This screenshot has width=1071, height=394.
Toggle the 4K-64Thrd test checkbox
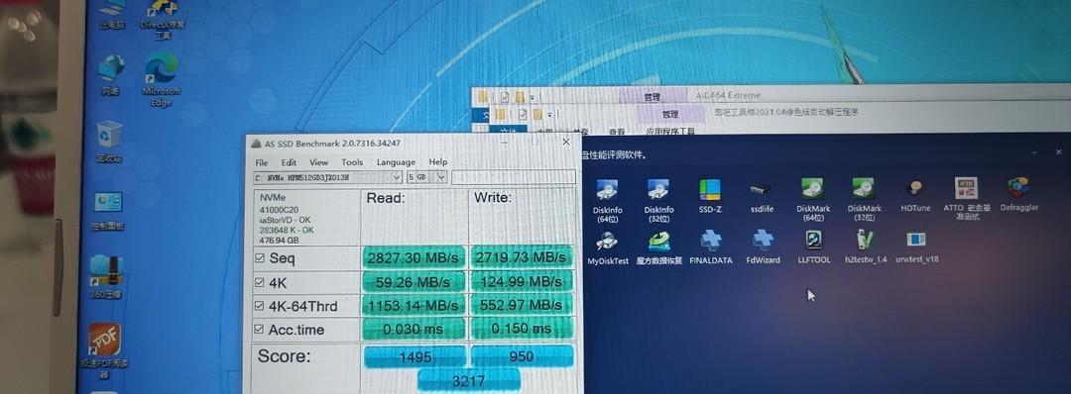260,305
